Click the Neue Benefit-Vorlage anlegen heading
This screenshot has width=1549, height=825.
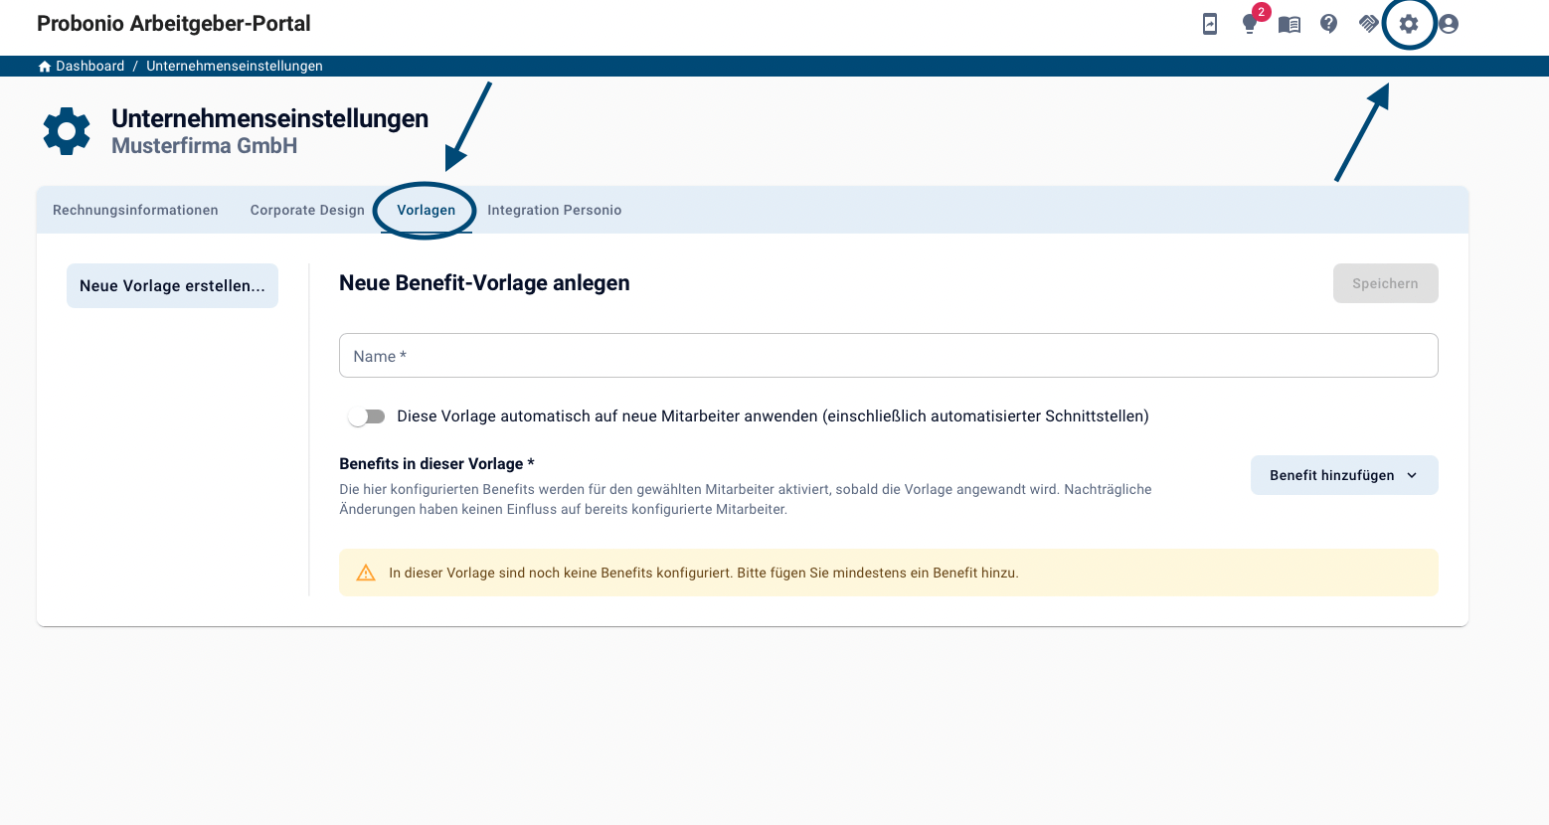pos(484,283)
